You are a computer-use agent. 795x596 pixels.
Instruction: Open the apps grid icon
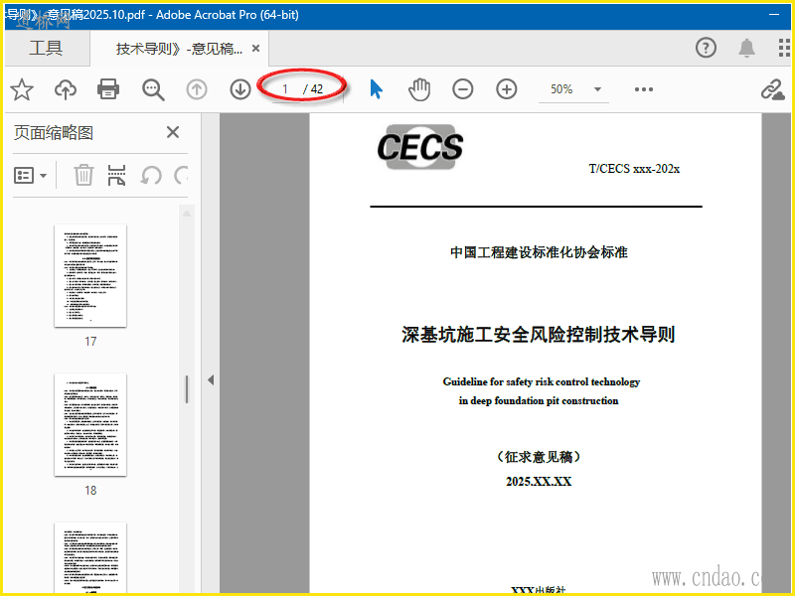tap(785, 48)
